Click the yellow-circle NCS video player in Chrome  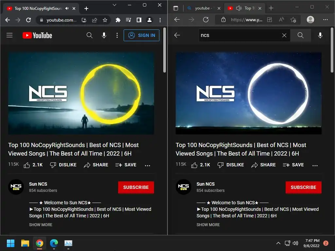[81, 93]
